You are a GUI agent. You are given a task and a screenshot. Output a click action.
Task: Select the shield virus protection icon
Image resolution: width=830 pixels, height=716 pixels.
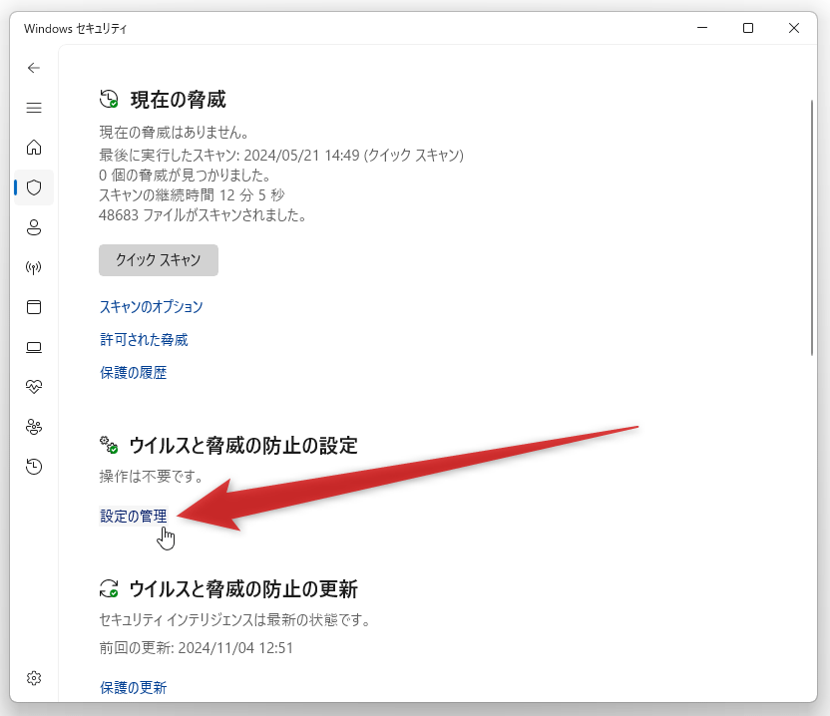(34, 187)
